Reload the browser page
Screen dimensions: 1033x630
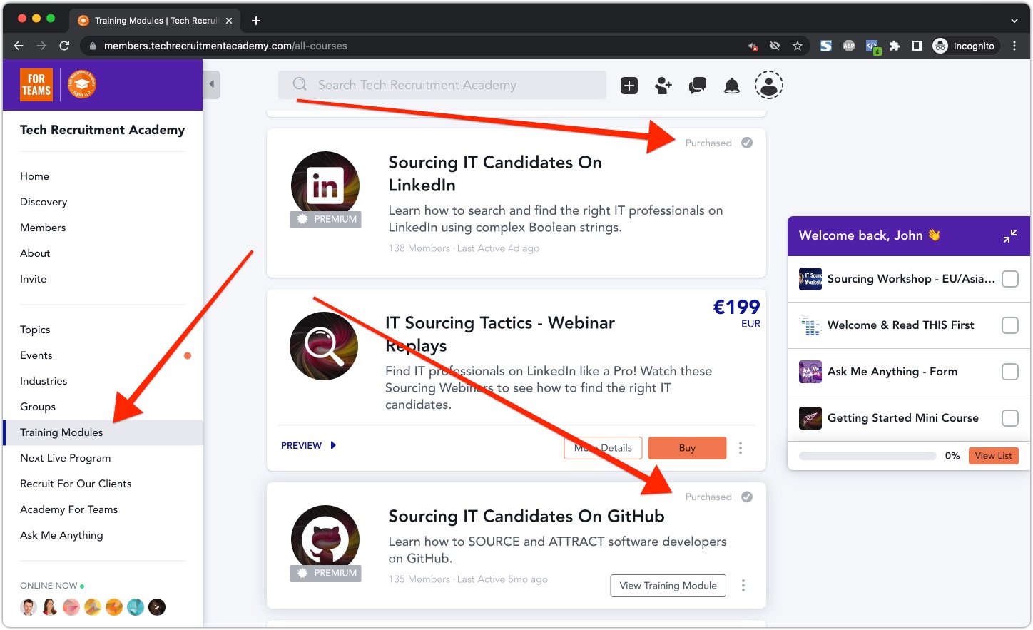pos(64,46)
